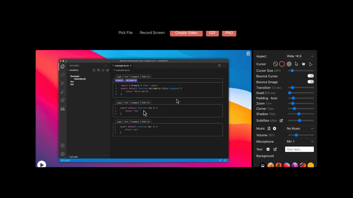Open the Aspect dropdown showing Wide 16:9
This screenshot has height=198, width=353.
299,56
